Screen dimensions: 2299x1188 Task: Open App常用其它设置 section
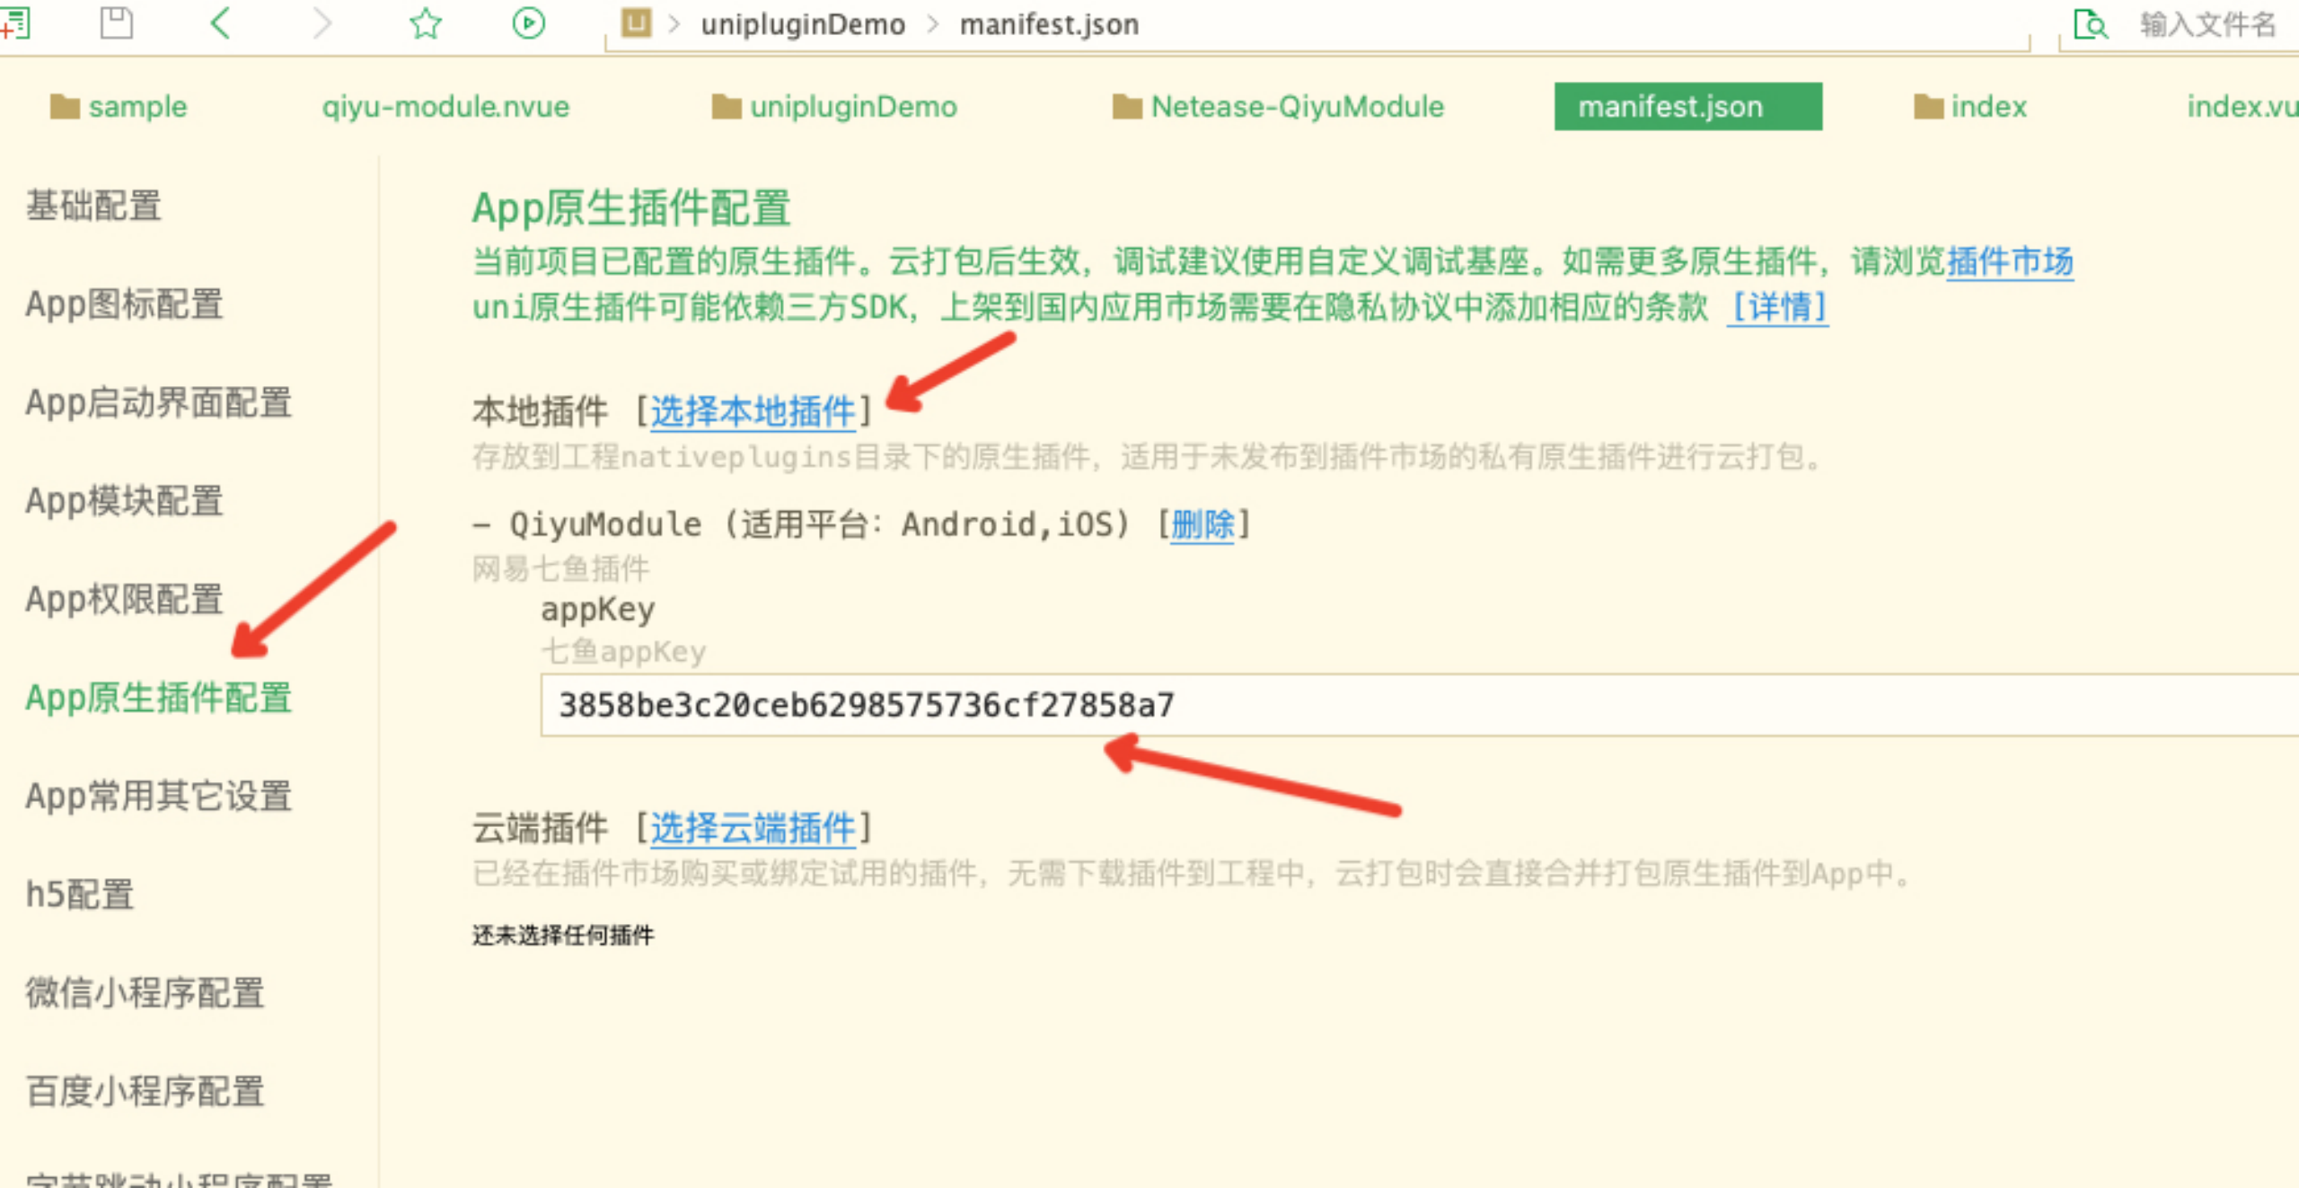(x=159, y=796)
